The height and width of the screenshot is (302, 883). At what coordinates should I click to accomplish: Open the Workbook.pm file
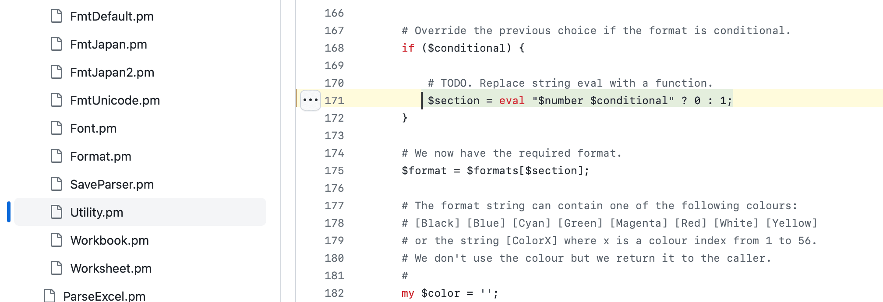[x=109, y=240]
